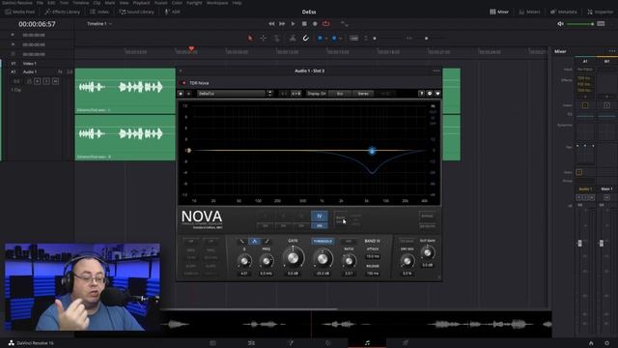The width and height of the screenshot is (618, 348).
Task: Show the Inspector panel
Action: point(600,12)
